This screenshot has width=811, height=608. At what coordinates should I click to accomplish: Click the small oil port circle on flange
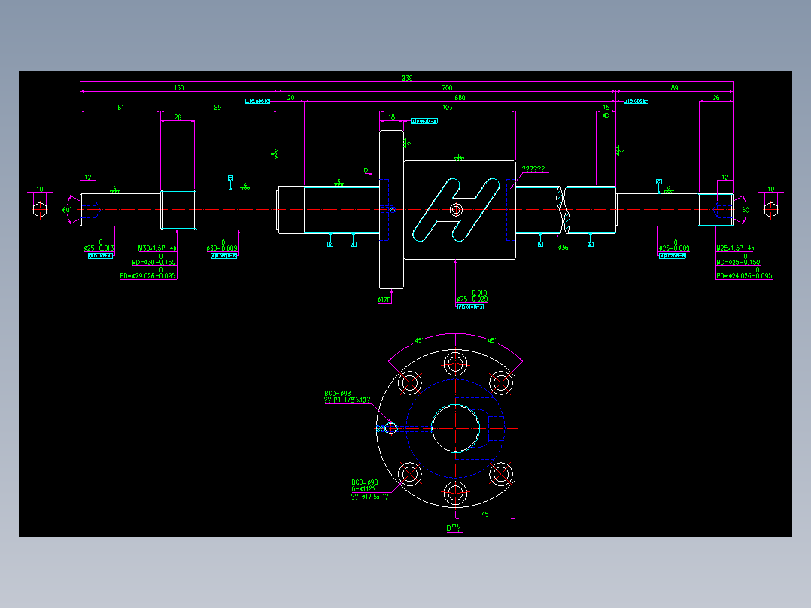pyautogui.click(x=391, y=428)
